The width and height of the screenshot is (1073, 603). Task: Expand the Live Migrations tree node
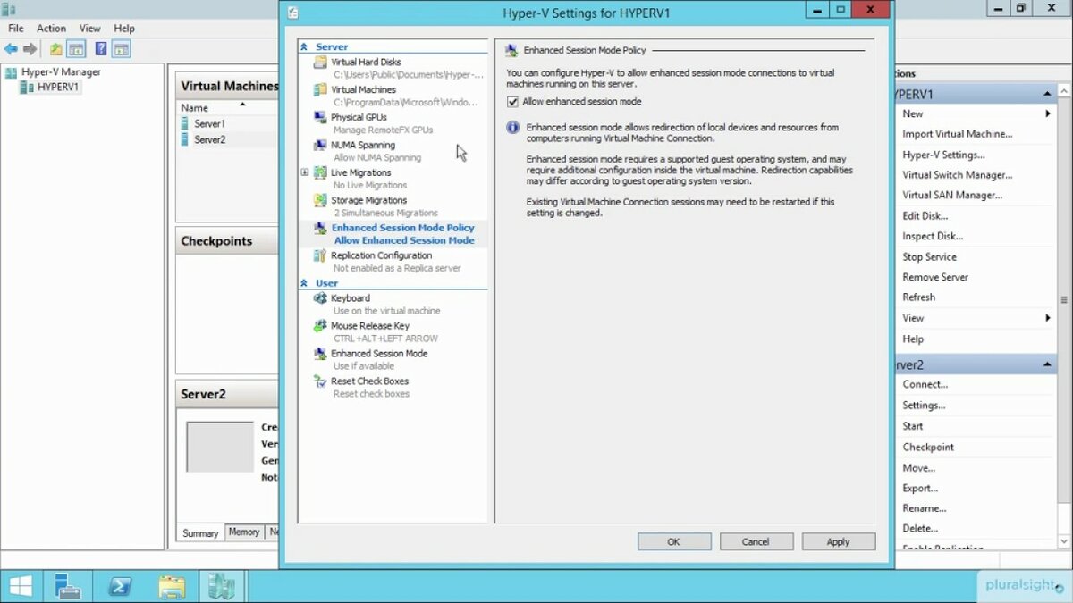(305, 172)
